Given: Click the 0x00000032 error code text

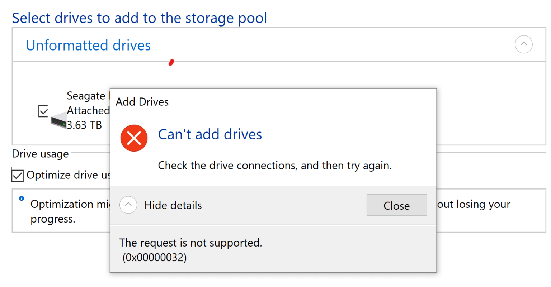Looking at the screenshot, I should tap(155, 258).
